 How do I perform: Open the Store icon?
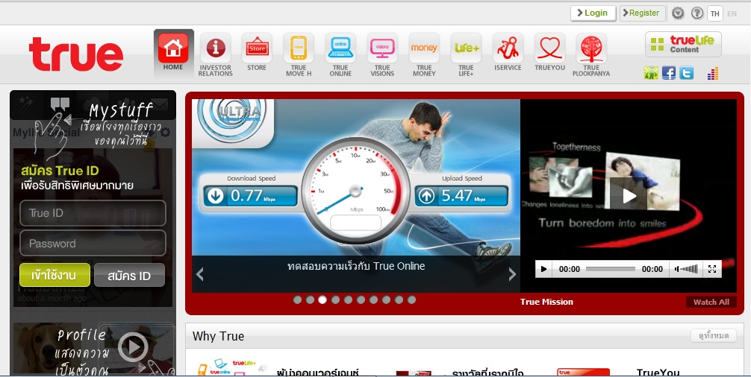point(257,48)
